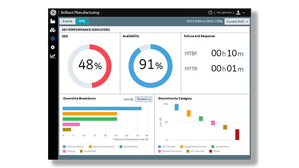Toggle UCC: Faulted legend swatch
The width and height of the screenshot is (299, 168).
point(159,147)
